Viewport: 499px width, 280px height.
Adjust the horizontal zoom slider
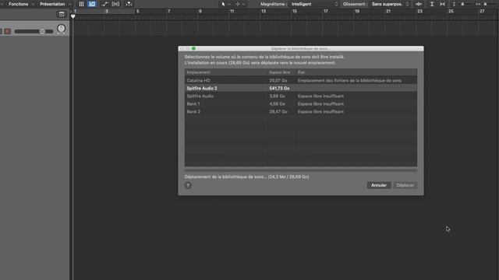485,4
